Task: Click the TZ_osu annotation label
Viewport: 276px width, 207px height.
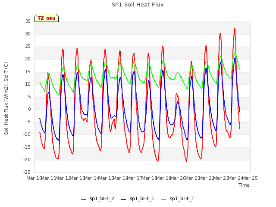Action: tap(47, 18)
